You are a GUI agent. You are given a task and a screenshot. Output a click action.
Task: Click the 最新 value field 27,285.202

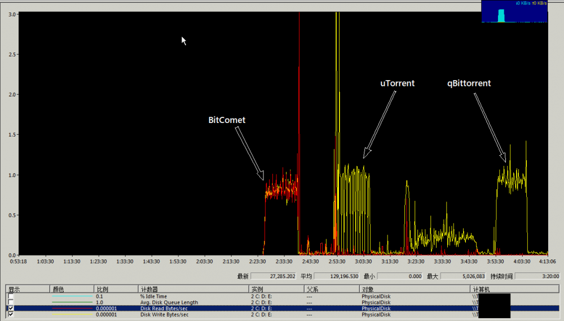(x=274, y=276)
